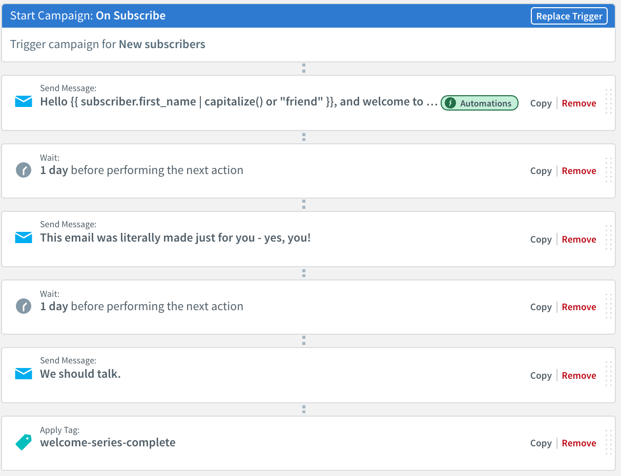Remove the first Wait step

(578, 170)
